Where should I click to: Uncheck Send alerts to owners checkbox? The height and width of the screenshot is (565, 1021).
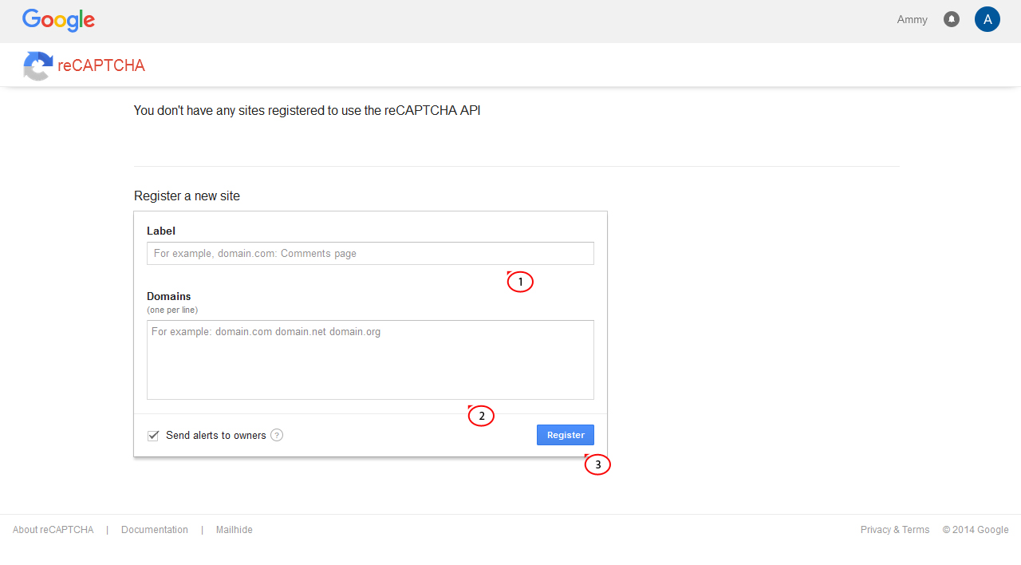pyautogui.click(x=153, y=436)
